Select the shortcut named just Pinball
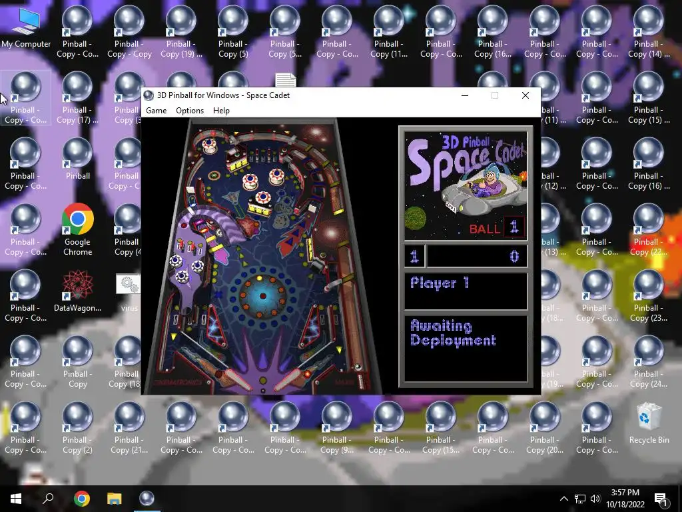682x512 pixels. tap(77, 159)
